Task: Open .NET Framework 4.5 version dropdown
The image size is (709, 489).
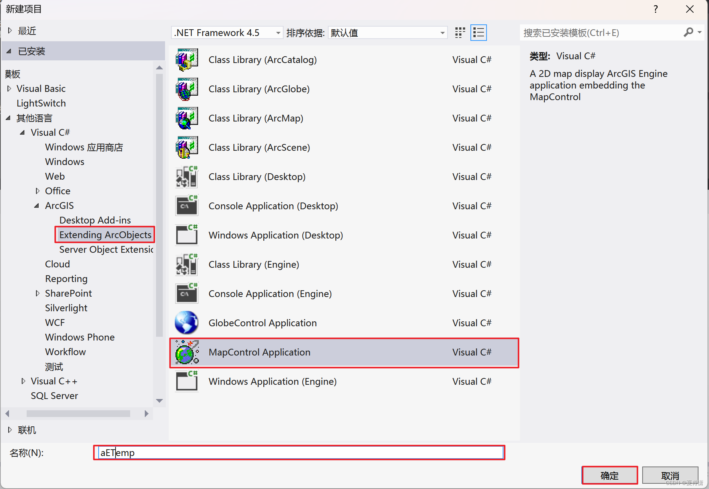Action: pos(227,33)
